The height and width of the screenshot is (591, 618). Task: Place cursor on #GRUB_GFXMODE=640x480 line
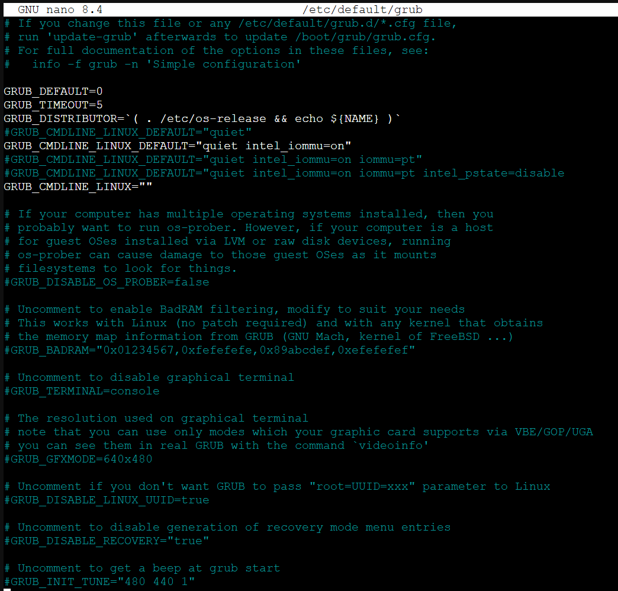pos(78,459)
